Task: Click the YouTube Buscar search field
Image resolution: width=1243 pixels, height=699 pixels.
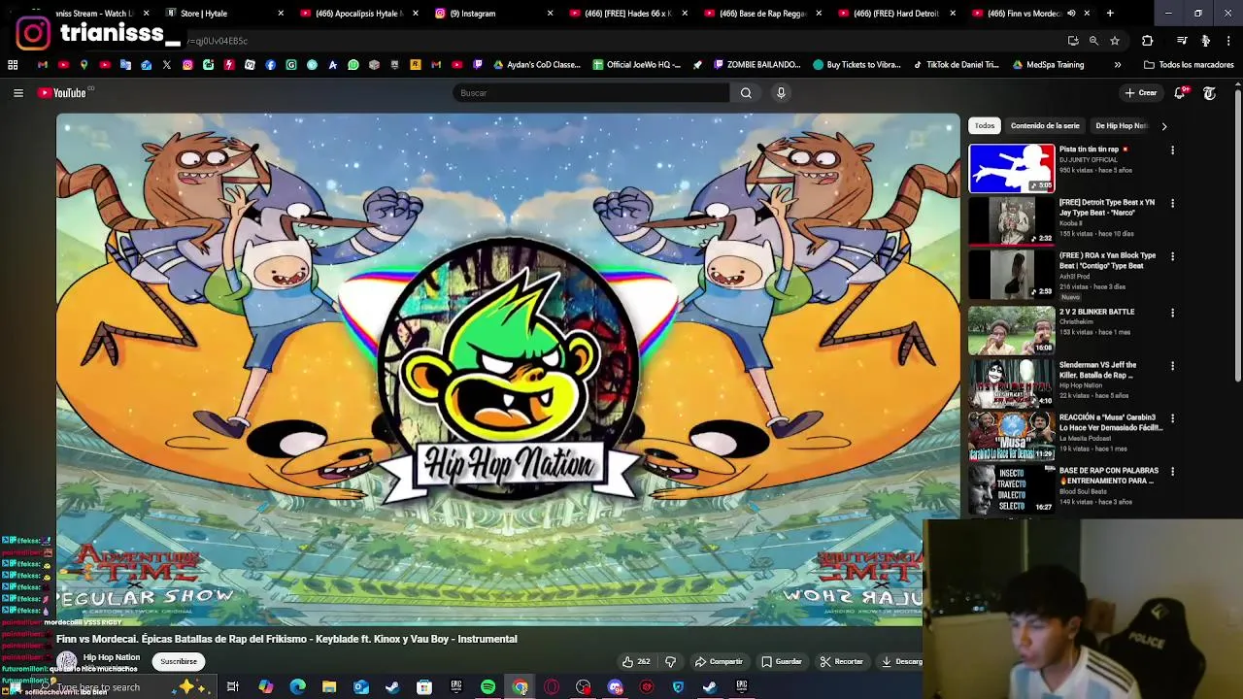Action: coord(590,93)
